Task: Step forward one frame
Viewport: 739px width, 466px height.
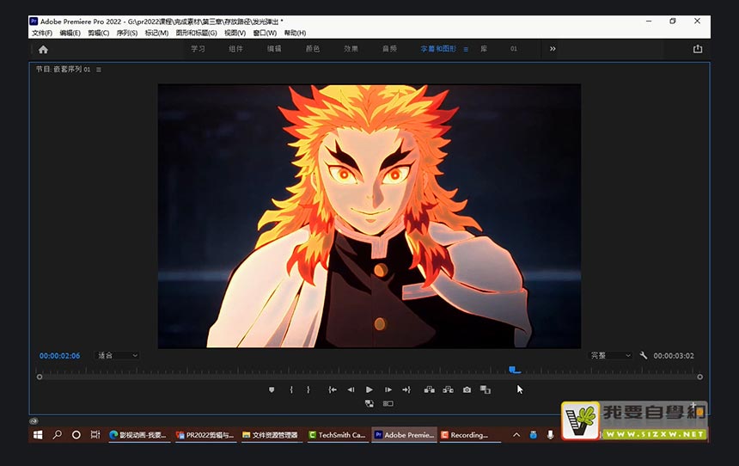Action: pyautogui.click(x=388, y=390)
